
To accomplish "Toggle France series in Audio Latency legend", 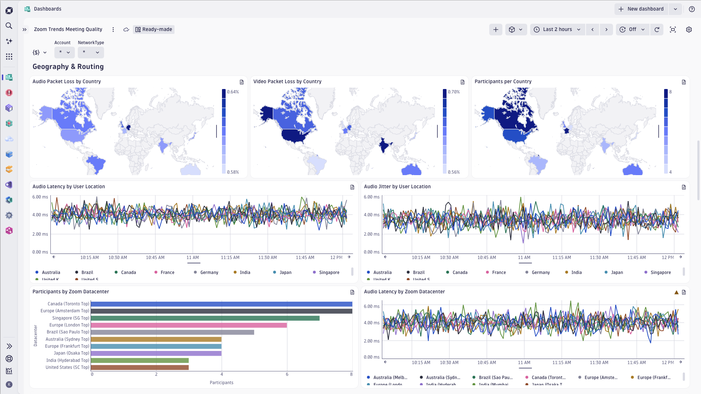I will tap(164, 273).
